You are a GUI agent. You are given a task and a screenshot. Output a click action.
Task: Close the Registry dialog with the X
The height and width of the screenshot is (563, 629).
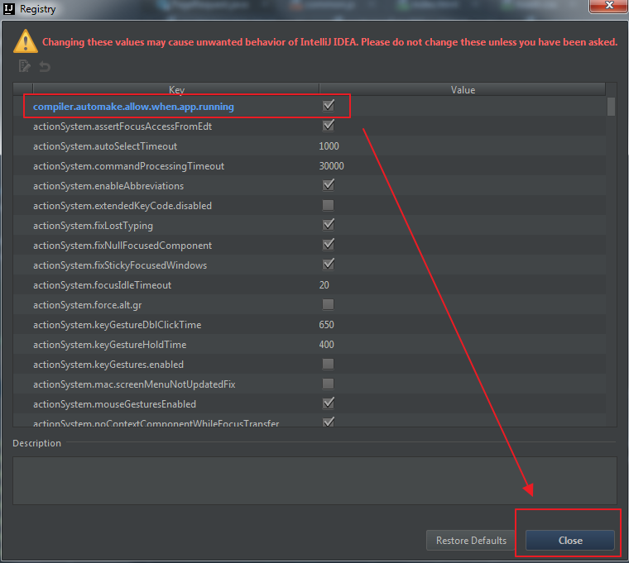click(608, 6)
